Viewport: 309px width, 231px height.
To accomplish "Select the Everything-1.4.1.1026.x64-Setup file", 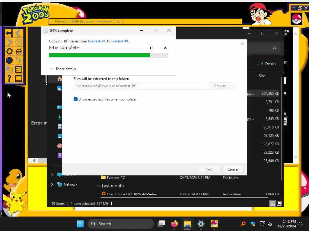I will [x=132, y=194].
